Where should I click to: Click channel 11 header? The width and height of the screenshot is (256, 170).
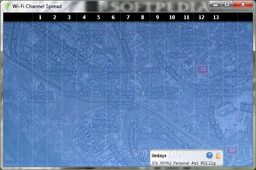click(186, 17)
